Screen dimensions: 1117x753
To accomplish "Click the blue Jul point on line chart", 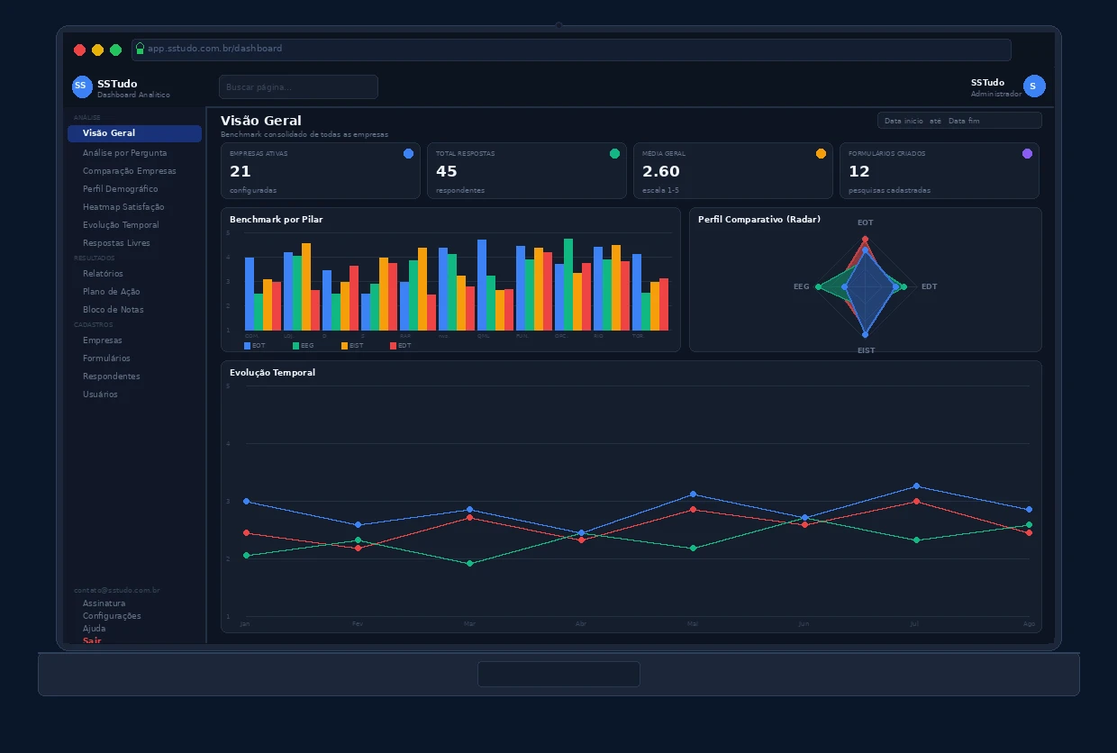I will (x=916, y=486).
